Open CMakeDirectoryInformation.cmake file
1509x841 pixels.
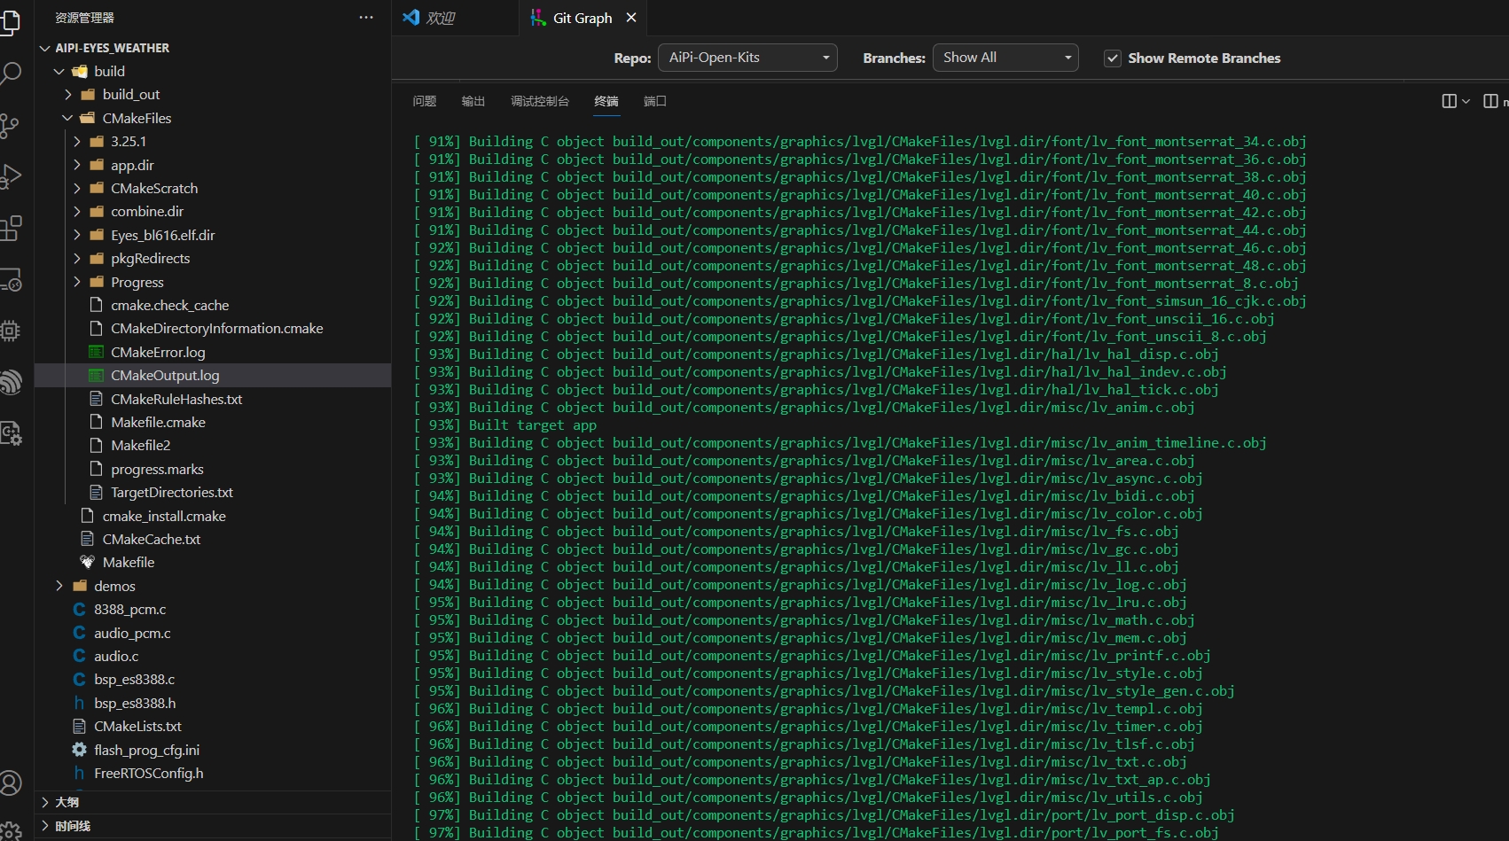click(213, 328)
